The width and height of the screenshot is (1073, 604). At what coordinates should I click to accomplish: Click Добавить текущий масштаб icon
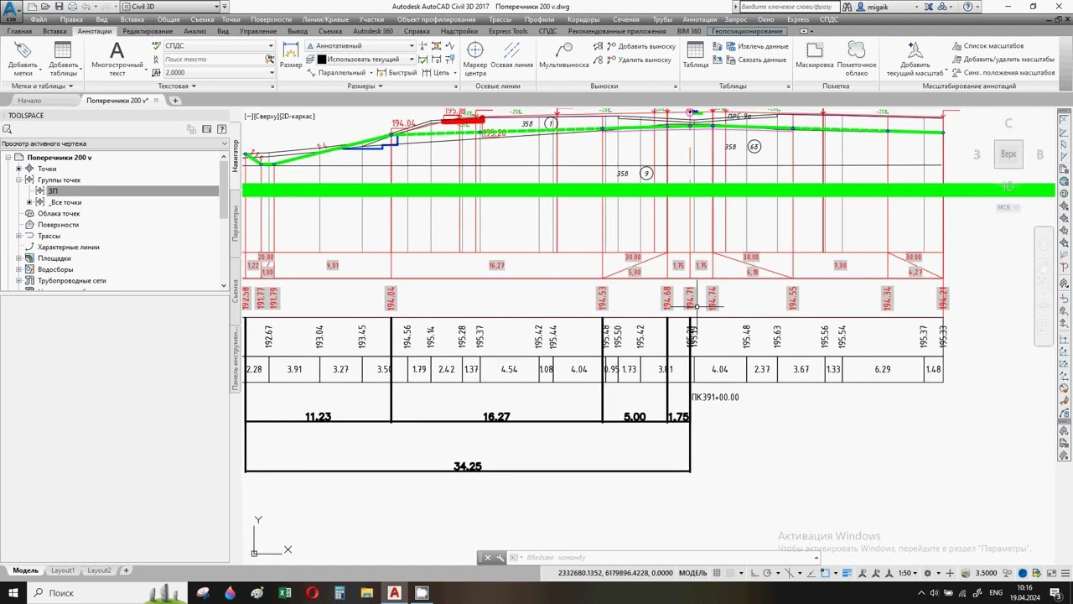click(915, 50)
